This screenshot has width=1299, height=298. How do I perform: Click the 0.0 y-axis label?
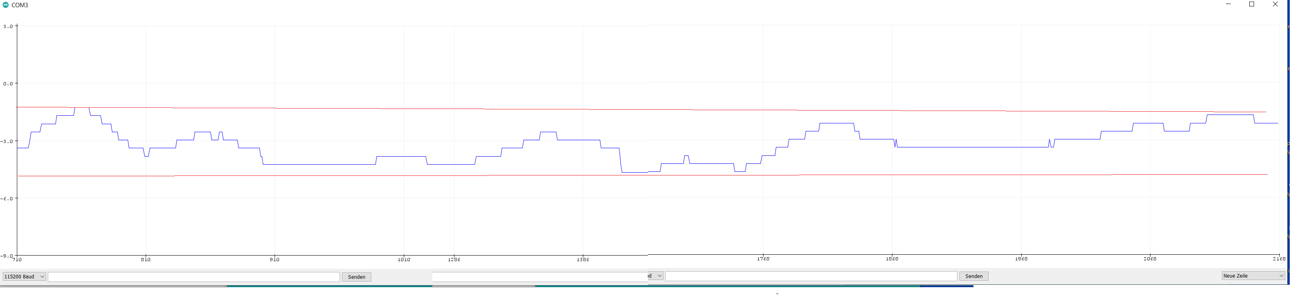coord(8,84)
